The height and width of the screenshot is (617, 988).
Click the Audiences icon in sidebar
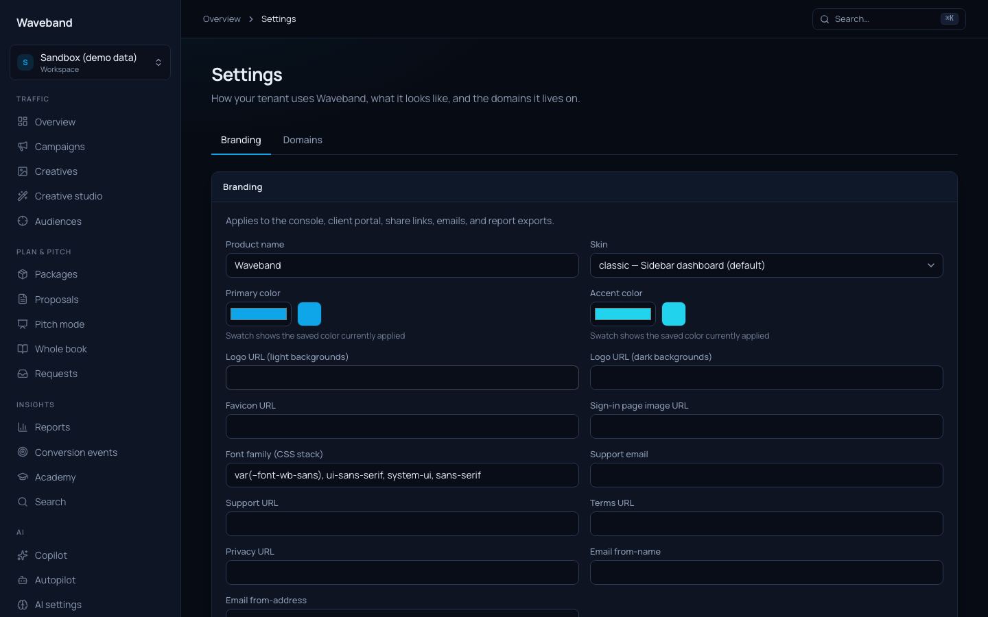point(23,221)
